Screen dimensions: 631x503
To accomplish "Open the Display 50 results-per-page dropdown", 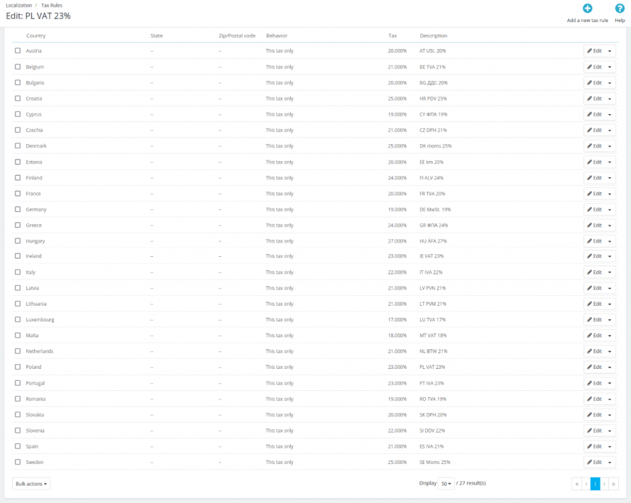I will 445,484.
